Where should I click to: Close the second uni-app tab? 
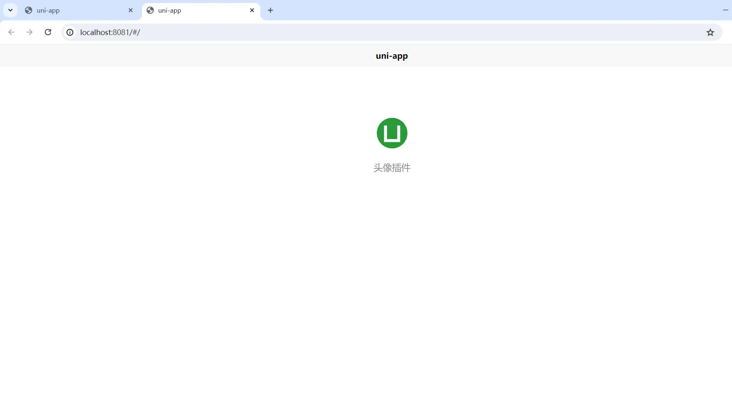pos(252,11)
